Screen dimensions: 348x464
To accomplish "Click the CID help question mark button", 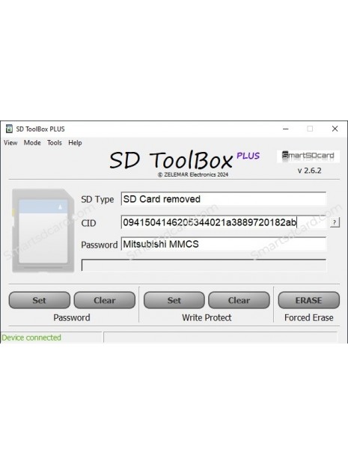I will (335, 222).
